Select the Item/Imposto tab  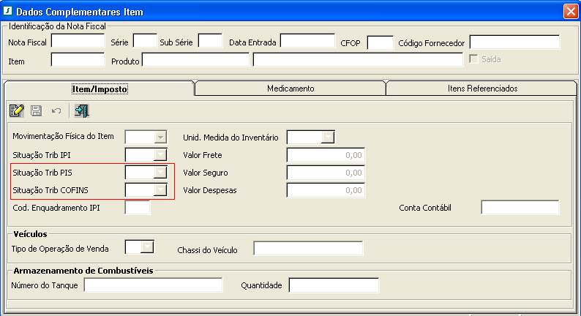coord(100,89)
